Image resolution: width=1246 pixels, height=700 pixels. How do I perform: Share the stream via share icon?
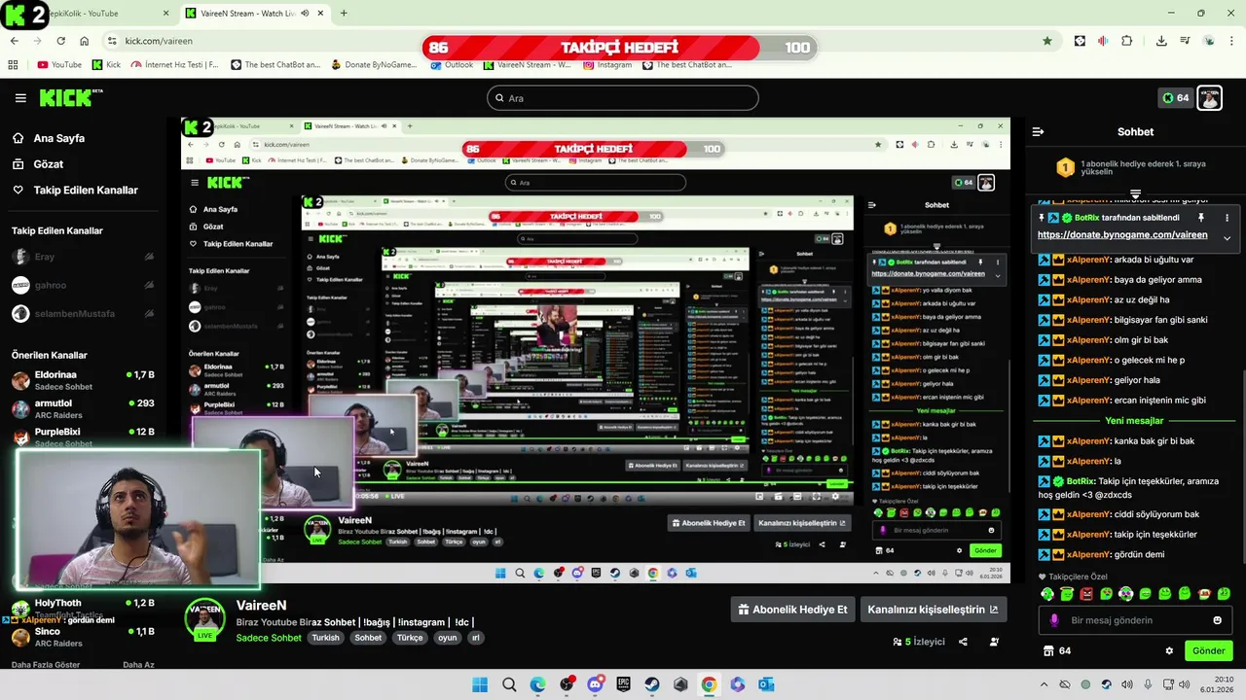click(963, 642)
